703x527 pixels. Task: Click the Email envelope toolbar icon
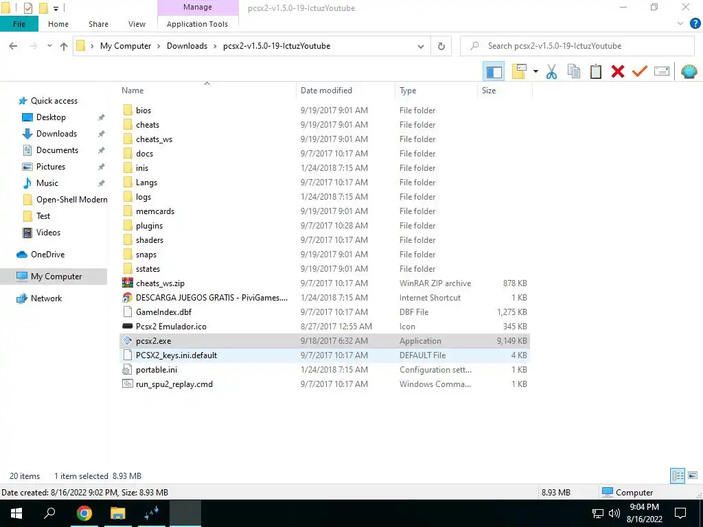662,71
